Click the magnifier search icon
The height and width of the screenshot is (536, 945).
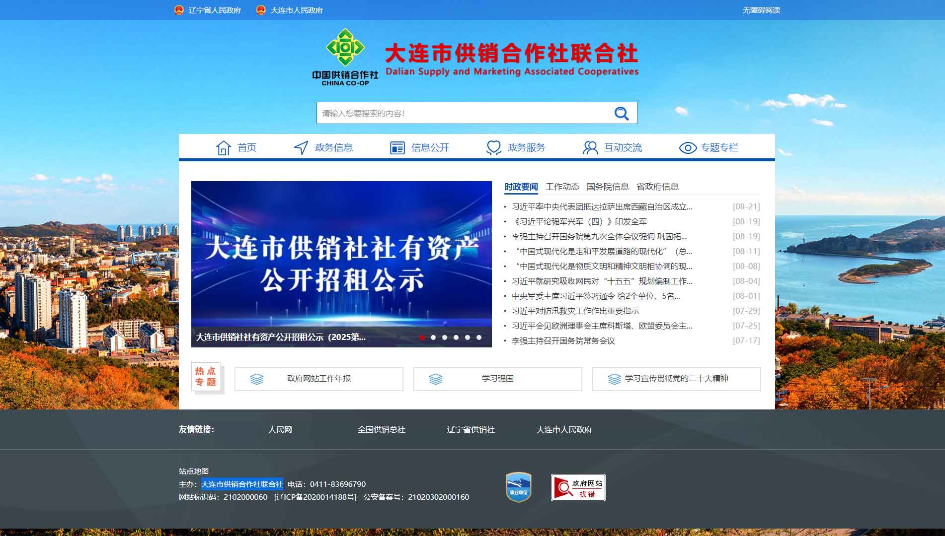622,114
